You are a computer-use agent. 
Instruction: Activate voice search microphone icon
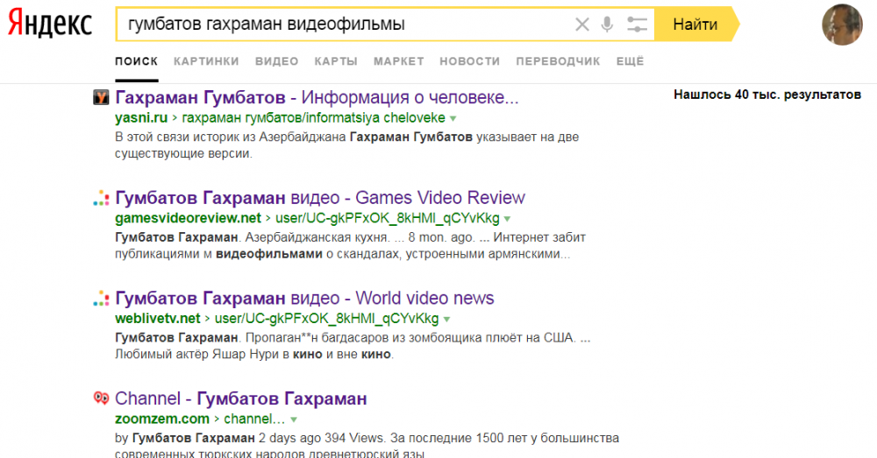click(x=607, y=24)
